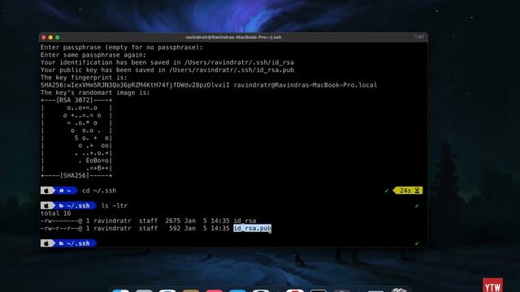Screen dimensions: 520x292
Task: Click the 'total 16' output line
Action: coord(55,213)
